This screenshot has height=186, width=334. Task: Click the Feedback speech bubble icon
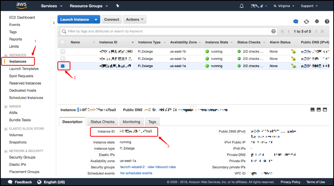click(x=10, y=182)
